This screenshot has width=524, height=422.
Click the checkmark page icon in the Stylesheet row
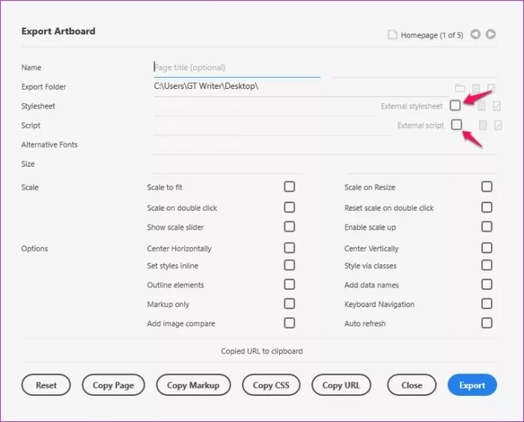pos(497,106)
